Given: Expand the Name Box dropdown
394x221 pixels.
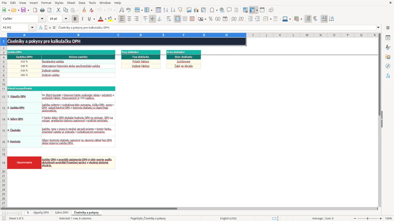Looking at the screenshot, I should click(x=32, y=28).
